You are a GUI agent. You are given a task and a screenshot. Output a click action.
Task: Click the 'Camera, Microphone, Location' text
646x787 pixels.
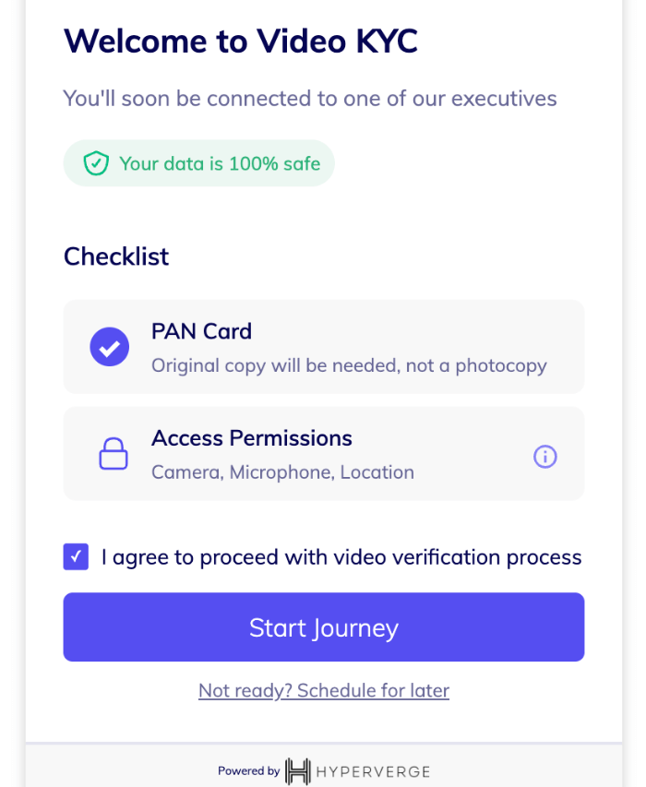pos(282,472)
